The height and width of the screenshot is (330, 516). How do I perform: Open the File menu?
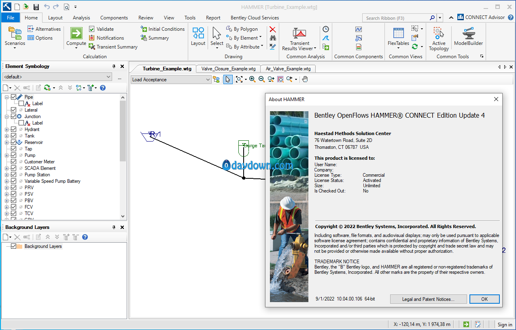pyautogui.click(x=11, y=18)
